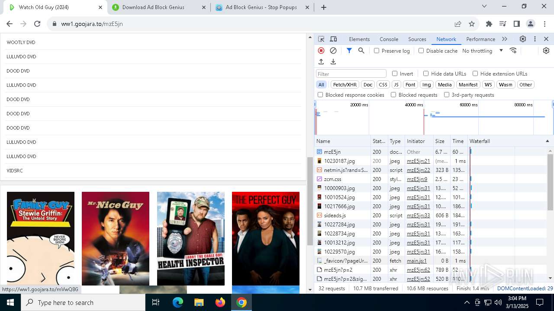Launch Firefox from taskbar
Image resolution: width=554 pixels, height=311 pixels.
[220, 302]
